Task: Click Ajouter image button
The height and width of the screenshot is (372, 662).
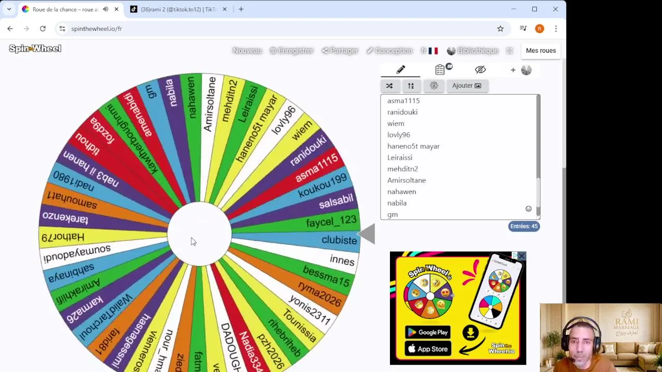Action: (x=467, y=86)
